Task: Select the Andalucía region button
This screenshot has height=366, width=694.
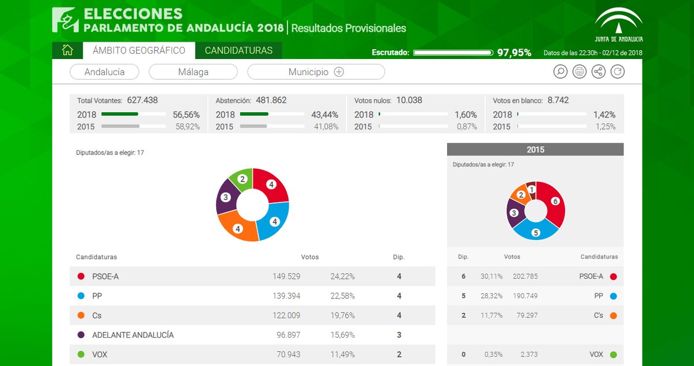Action: (x=104, y=72)
